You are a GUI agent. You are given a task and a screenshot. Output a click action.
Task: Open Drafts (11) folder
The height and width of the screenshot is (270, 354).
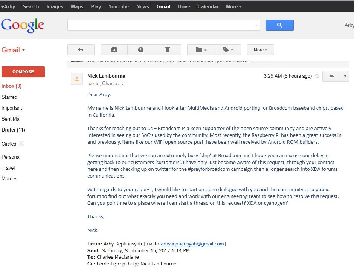(13, 130)
